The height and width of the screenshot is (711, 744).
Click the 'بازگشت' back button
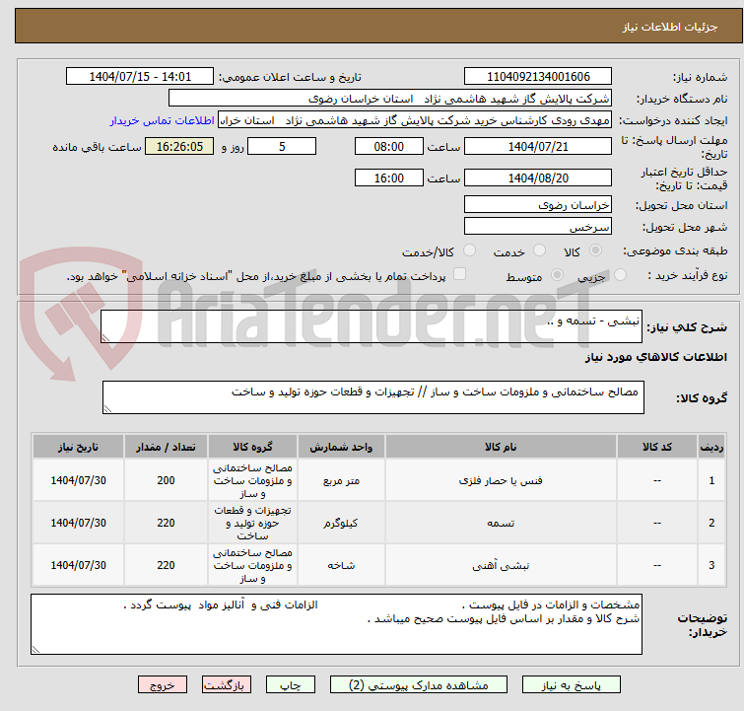click(227, 684)
